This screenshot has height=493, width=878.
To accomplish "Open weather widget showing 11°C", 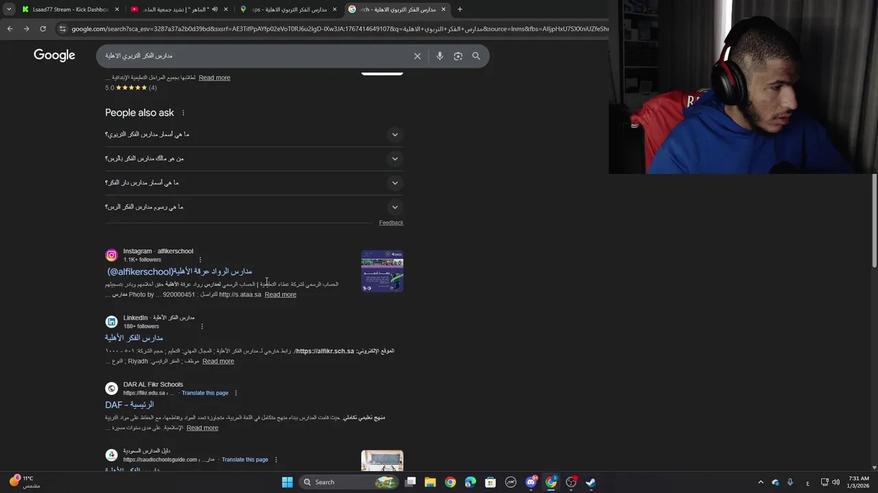I will coord(25,482).
